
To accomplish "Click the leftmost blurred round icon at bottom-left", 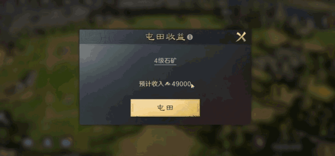I will [28, 142].
